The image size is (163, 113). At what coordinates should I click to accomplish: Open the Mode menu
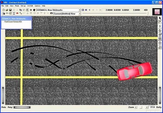point(17,6)
